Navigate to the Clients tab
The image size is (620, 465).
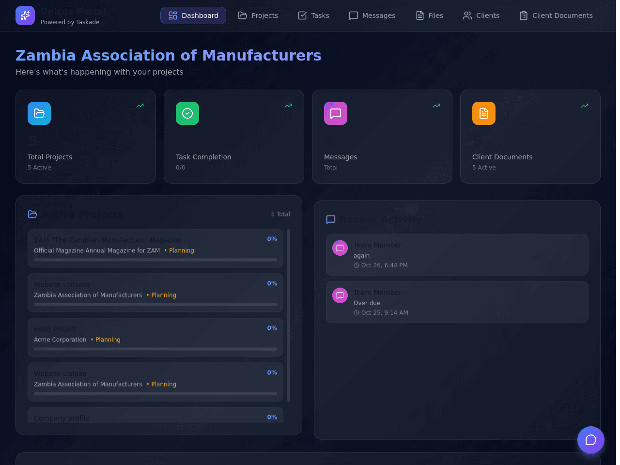(481, 15)
